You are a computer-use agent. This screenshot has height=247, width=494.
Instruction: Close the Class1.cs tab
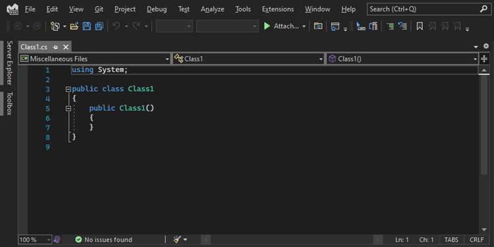pos(65,47)
